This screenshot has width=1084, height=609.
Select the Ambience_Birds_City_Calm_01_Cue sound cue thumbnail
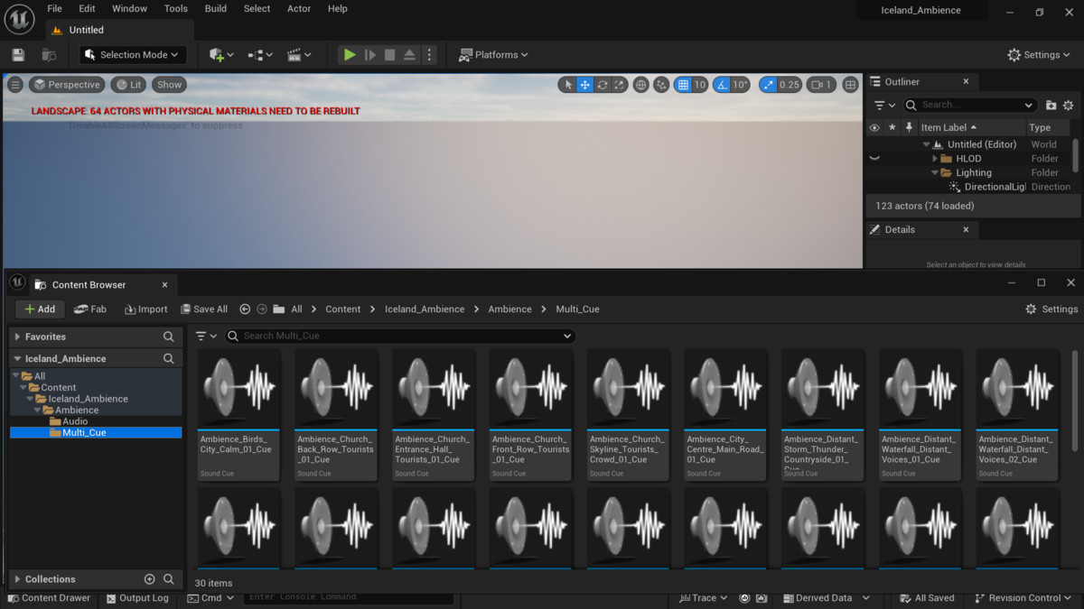238,415
